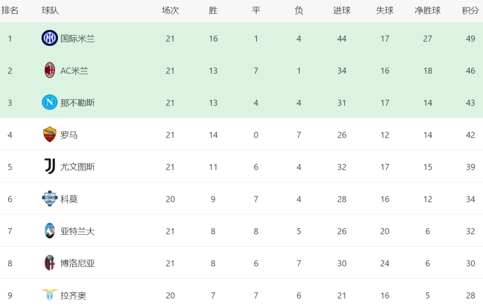Open the AC米兰 team link
The image size is (483, 307).
(x=74, y=71)
